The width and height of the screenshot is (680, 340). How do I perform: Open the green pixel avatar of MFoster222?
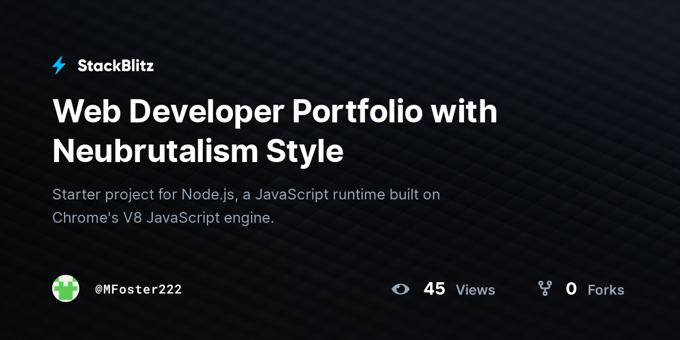pyautogui.click(x=66, y=288)
